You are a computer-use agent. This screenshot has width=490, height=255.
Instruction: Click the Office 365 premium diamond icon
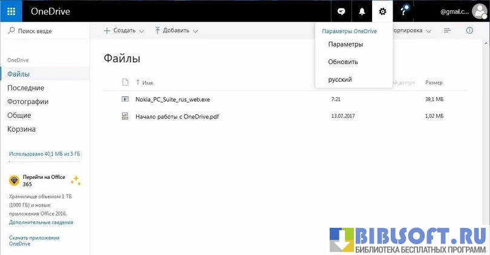pyautogui.click(x=14, y=180)
